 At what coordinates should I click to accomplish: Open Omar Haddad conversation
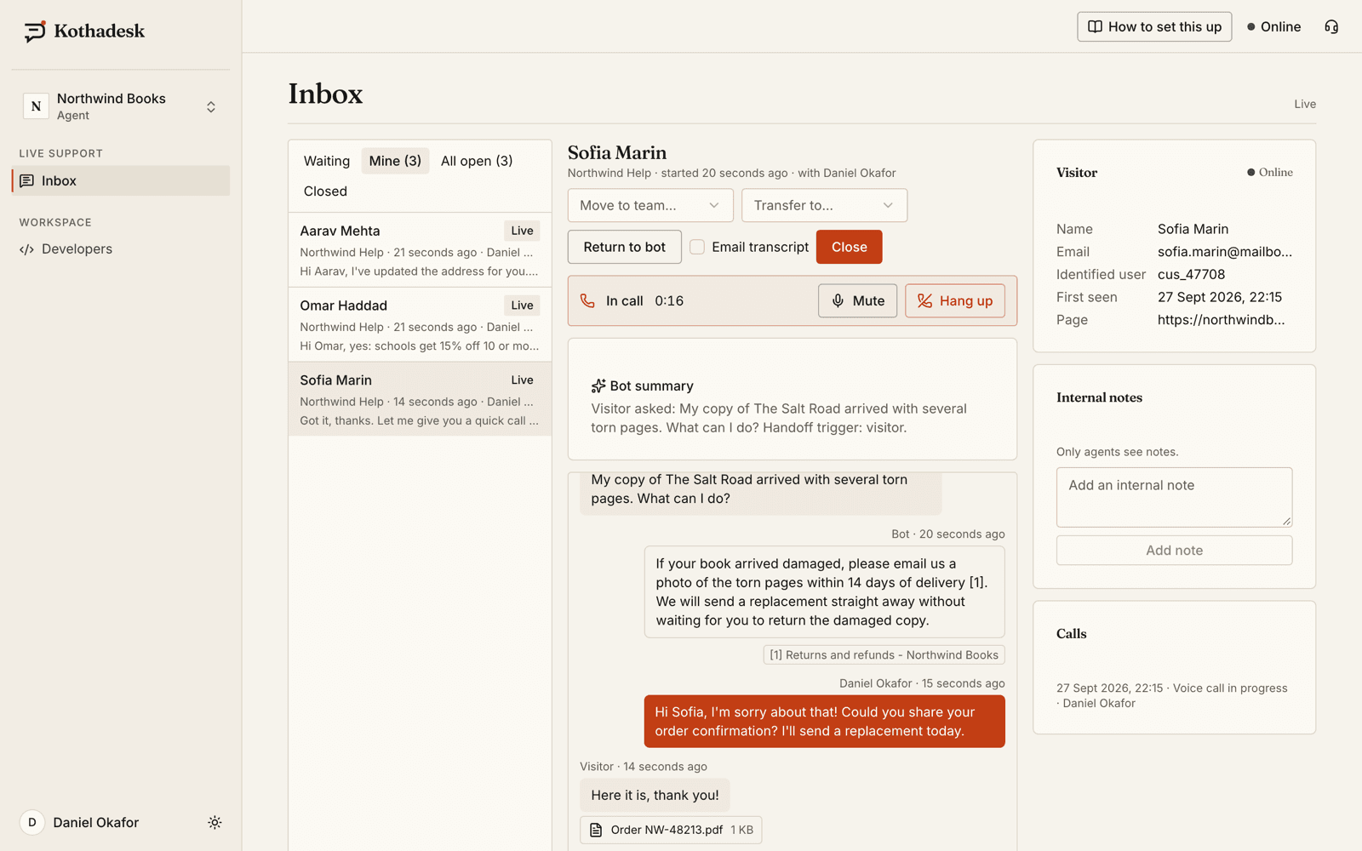(420, 325)
